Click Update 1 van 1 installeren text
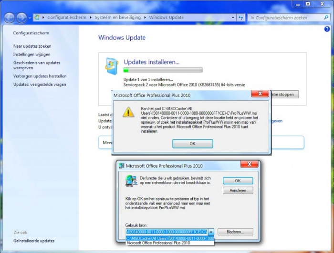 pyautogui.click(x=148, y=80)
